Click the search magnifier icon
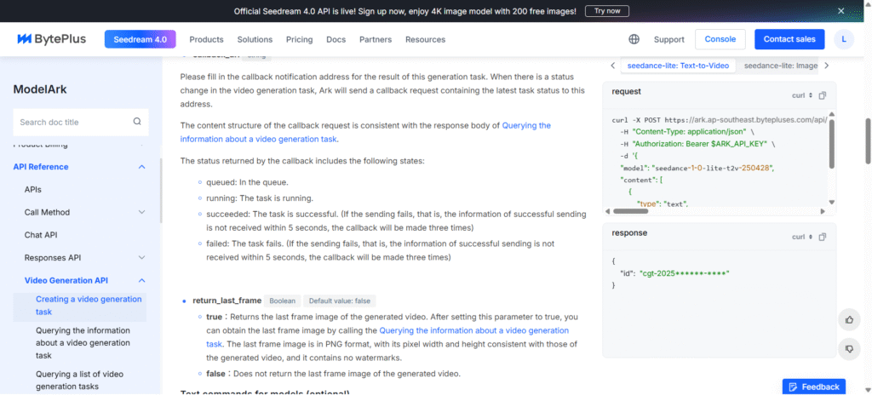Viewport: 872px width, 401px height. (137, 122)
